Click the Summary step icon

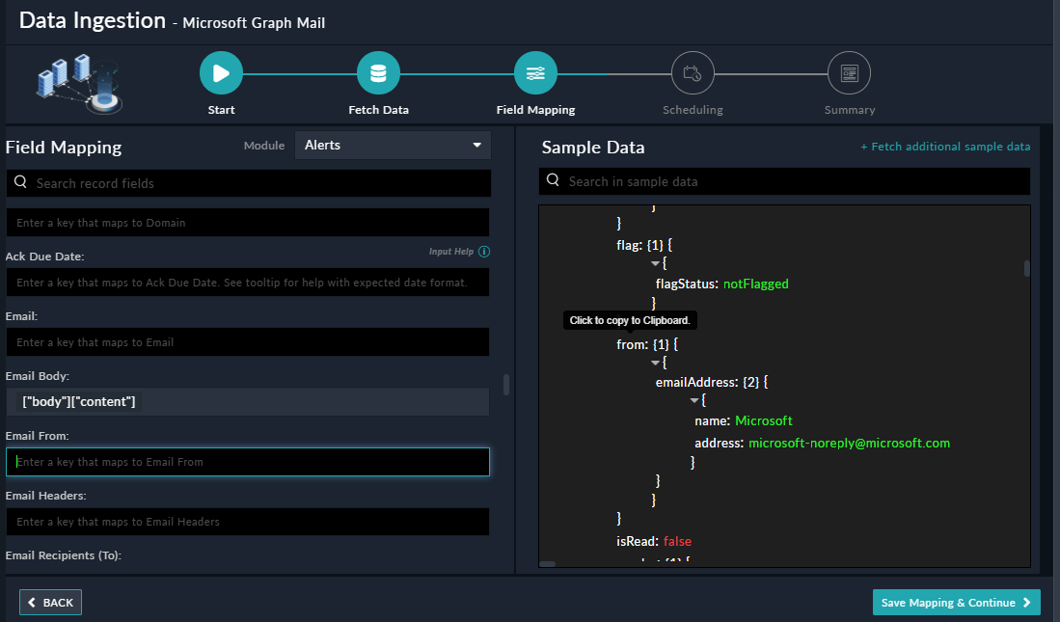(x=849, y=73)
